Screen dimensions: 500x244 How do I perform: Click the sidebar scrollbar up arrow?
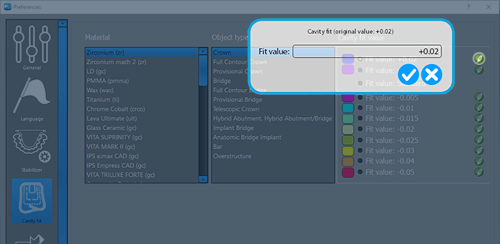click(62, 23)
